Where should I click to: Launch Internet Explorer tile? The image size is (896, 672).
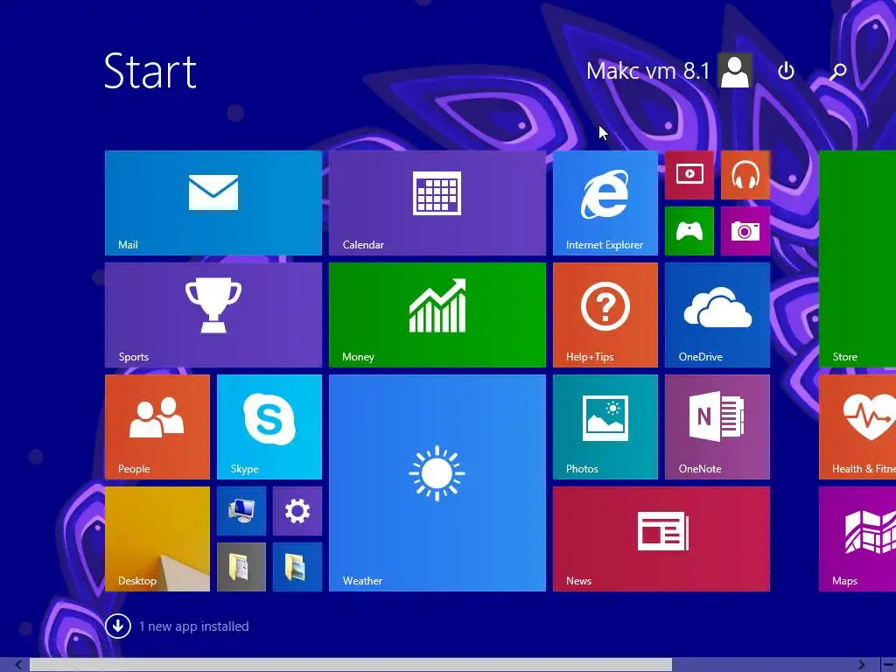[x=605, y=203]
